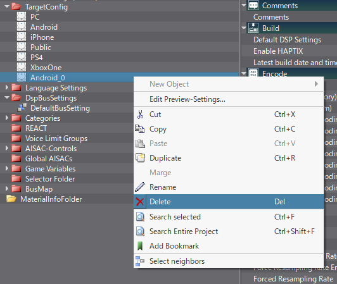Collapse the DspBusSettings folder

coord(7,97)
